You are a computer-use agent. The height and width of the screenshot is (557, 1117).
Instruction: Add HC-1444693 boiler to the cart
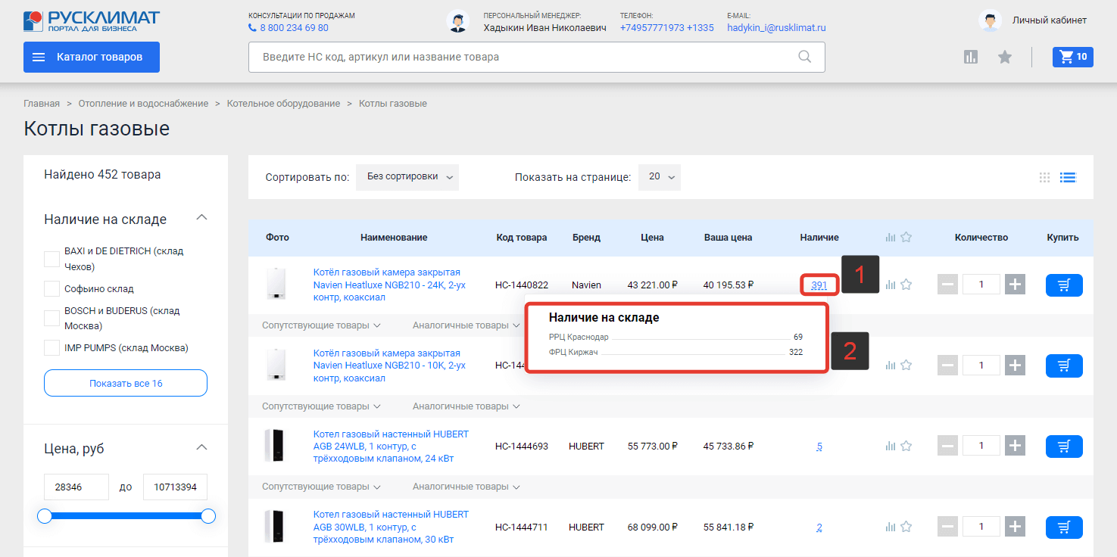coord(1064,447)
